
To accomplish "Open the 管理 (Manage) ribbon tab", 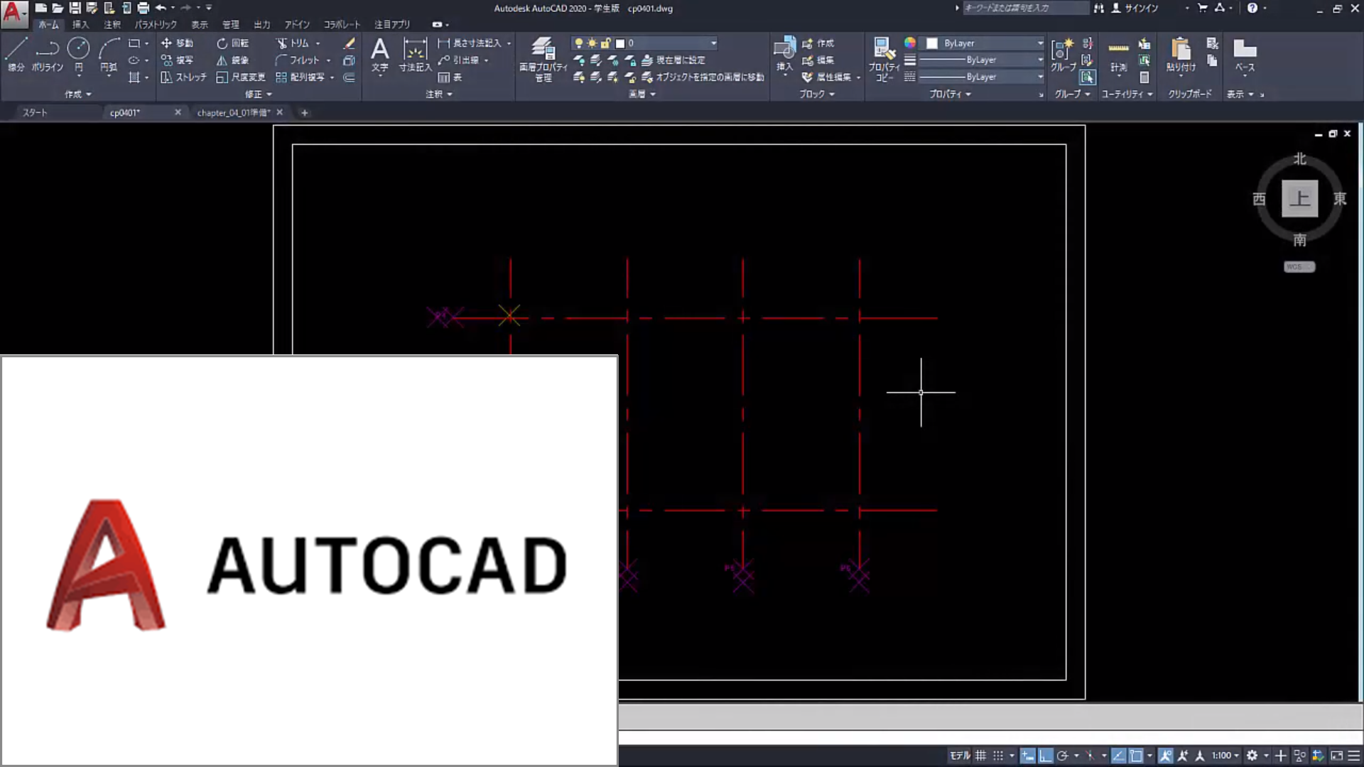I will tap(231, 25).
